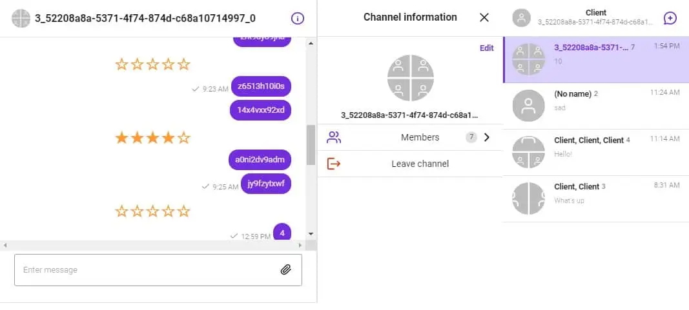Click the attach file paperclip icon
The image size is (689, 310).
click(x=286, y=269)
